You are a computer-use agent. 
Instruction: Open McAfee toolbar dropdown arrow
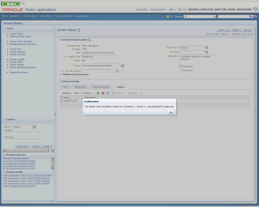coord(24,4)
